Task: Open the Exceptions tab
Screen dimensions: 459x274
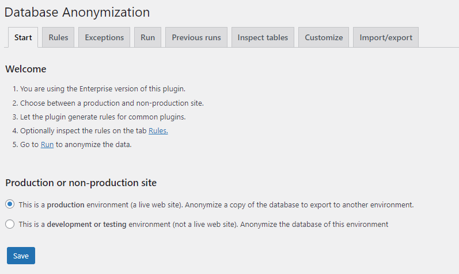Action: pyautogui.click(x=104, y=37)
